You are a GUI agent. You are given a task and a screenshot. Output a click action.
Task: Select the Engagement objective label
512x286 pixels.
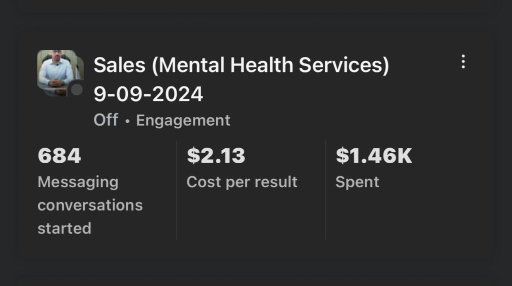point(183,120)
